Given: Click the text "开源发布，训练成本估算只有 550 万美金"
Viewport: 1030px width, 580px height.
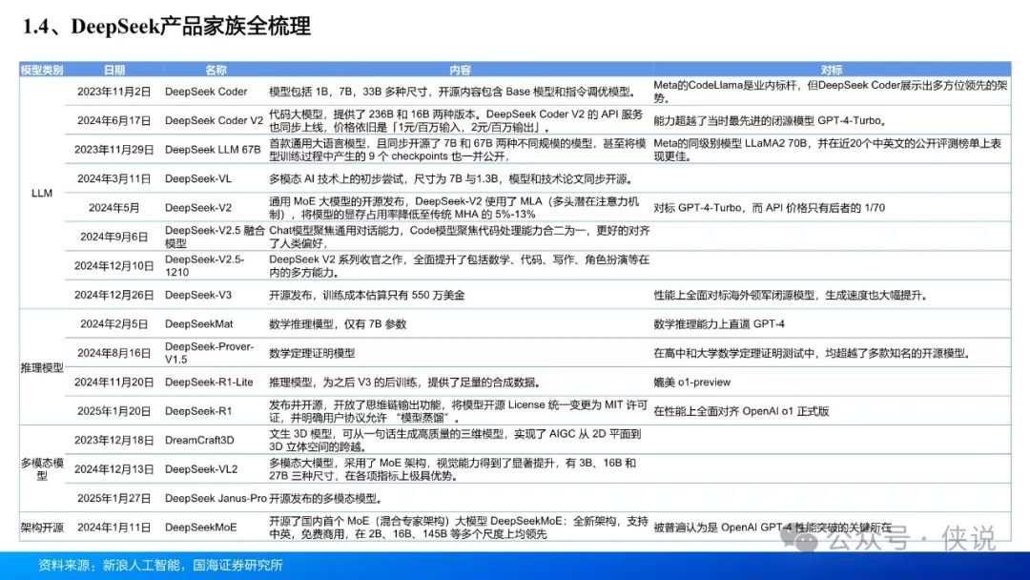Looking at the screenshot, I should coord(366,295).
